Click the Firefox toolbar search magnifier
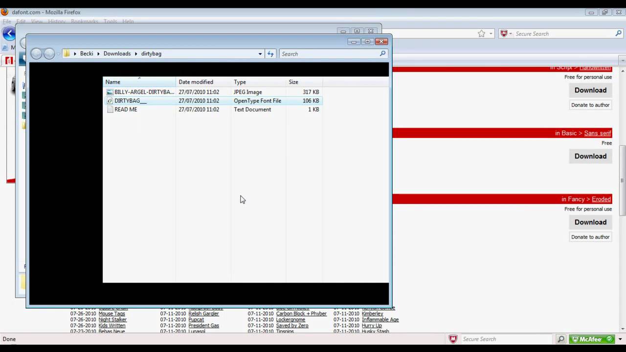This screenshot has height=352, width=626. 619,34
